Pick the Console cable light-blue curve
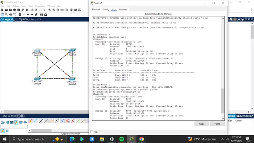 [x=36, y=121]
